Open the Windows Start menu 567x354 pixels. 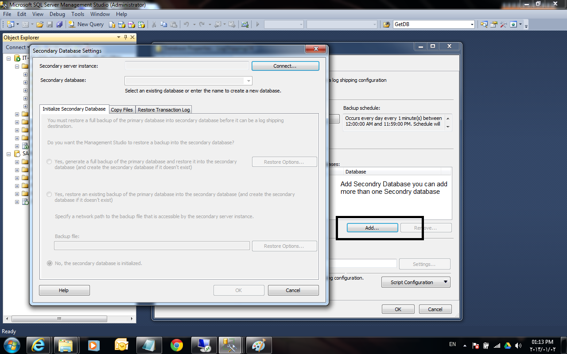click(x=12, y=345)
